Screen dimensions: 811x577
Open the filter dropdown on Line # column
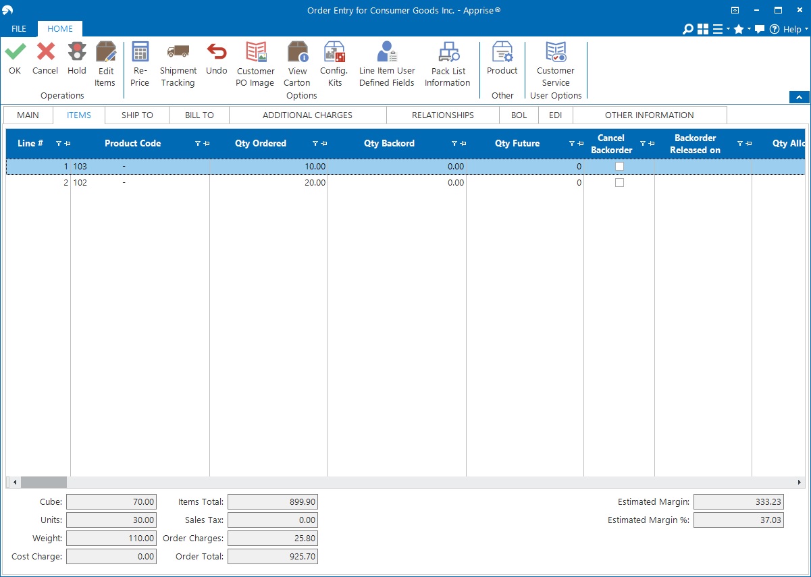59,144
